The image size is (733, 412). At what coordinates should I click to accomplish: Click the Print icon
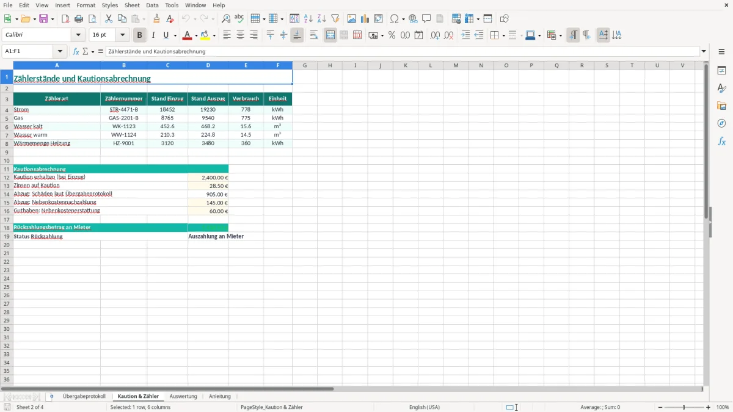tap(79, 19)
